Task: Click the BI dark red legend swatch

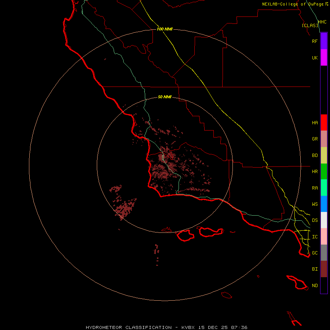Action: click(324, 269)
